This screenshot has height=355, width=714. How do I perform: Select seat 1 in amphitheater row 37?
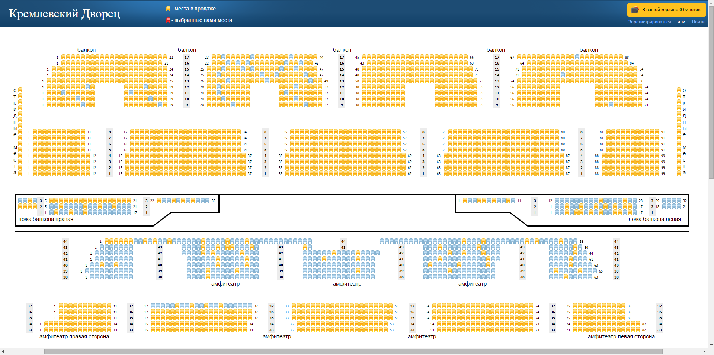[61, 306]
